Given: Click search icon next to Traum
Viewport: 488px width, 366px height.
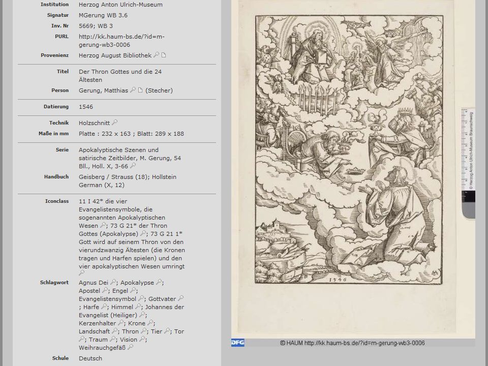Looking at the screenshot, I should 113,339.
